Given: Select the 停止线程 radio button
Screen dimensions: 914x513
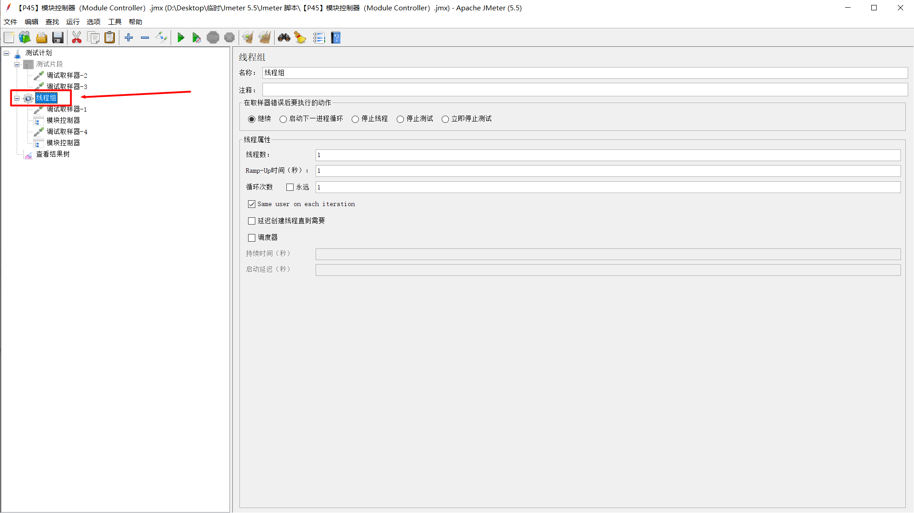Looking at the screenshot, I should coord(355,119).
